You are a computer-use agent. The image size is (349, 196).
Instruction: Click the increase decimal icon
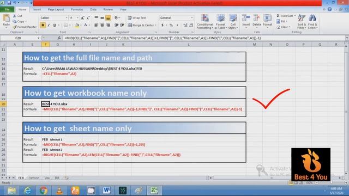point(185,25)
